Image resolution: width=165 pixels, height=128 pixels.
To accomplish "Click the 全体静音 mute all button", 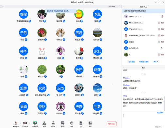I will 132,62.
